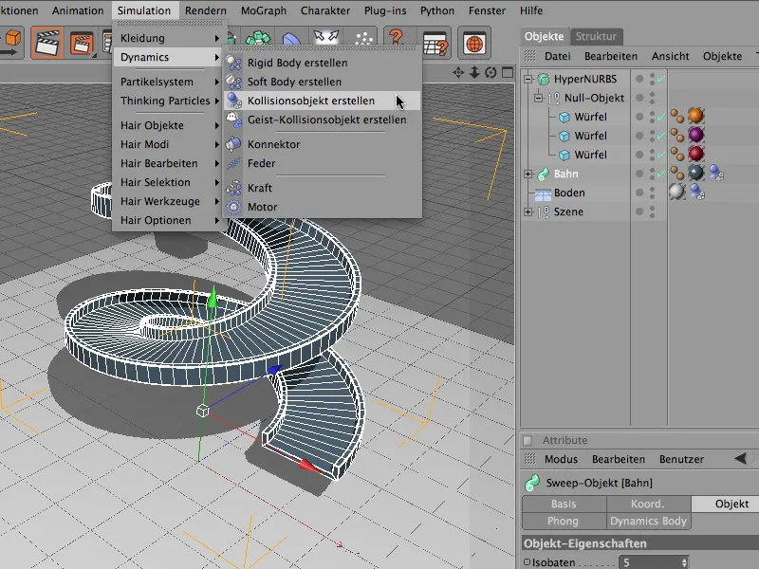Switch to the Struktur tab
Image resolution: width=759 pixels, height=569 pixels.
(596, 36)
